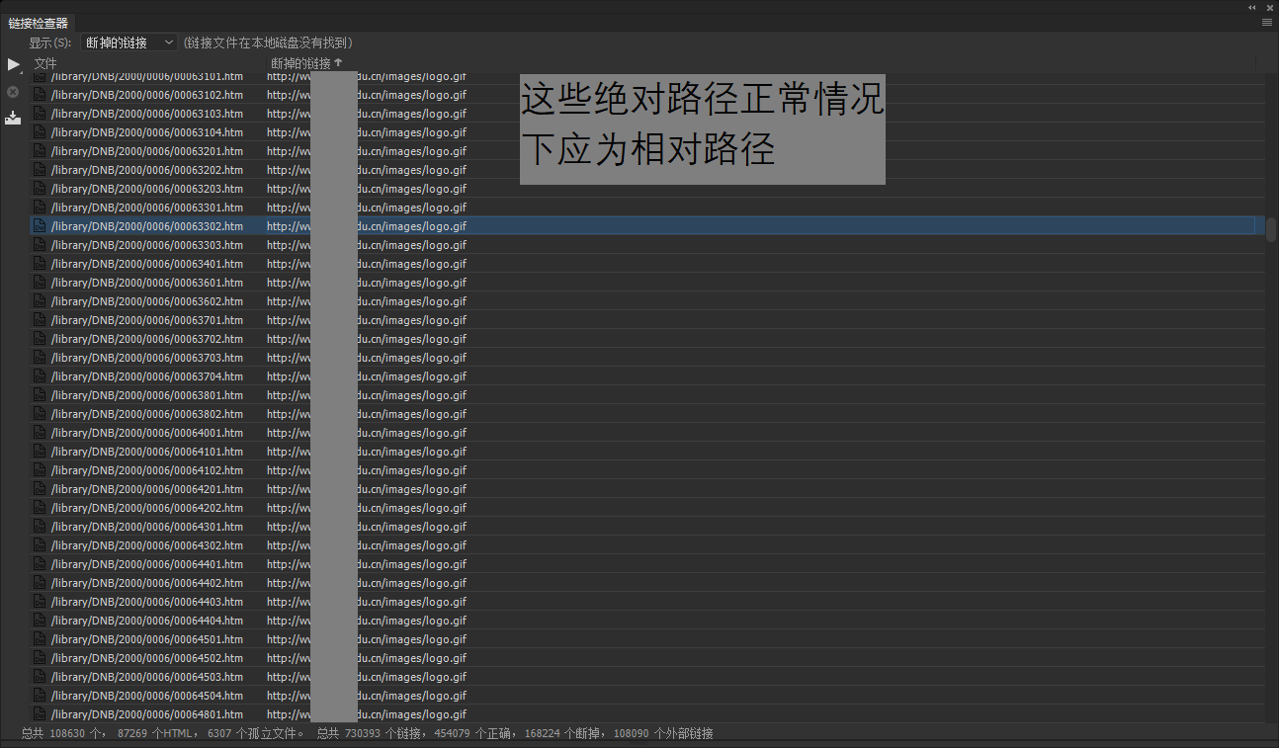Click the broken logo.gif link of 00063401.htm
This screenshot has width=1279, height=748.
click(x=367, y=264)
